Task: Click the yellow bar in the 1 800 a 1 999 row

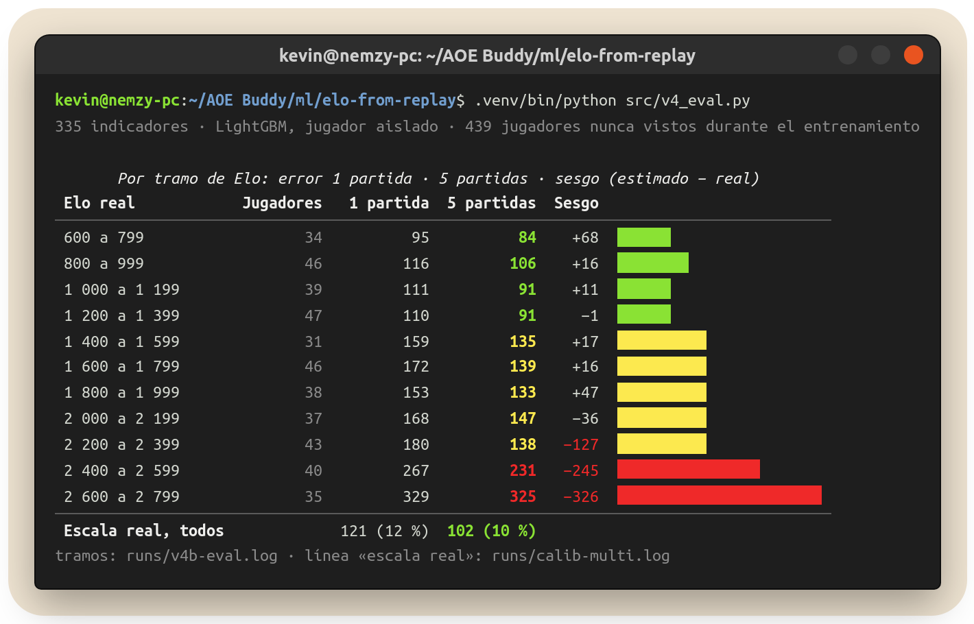Action: click(662, 392)
